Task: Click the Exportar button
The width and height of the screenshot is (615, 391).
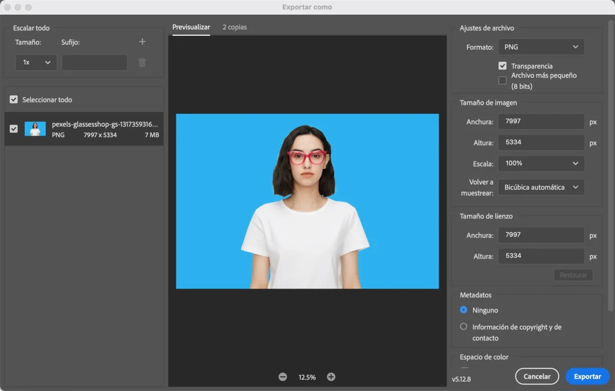Action: click(x=587, y=376)
